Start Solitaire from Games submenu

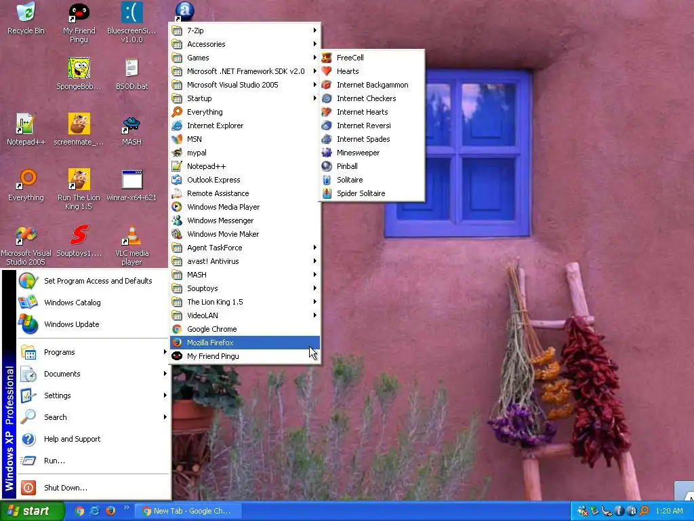click(372, 180)
